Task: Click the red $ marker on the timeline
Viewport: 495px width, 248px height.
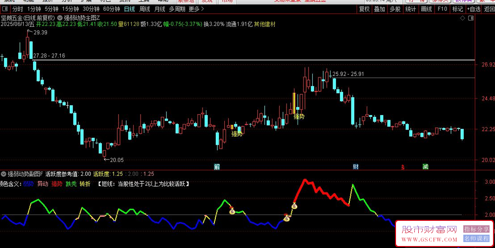Action: (x=403, y=167)
